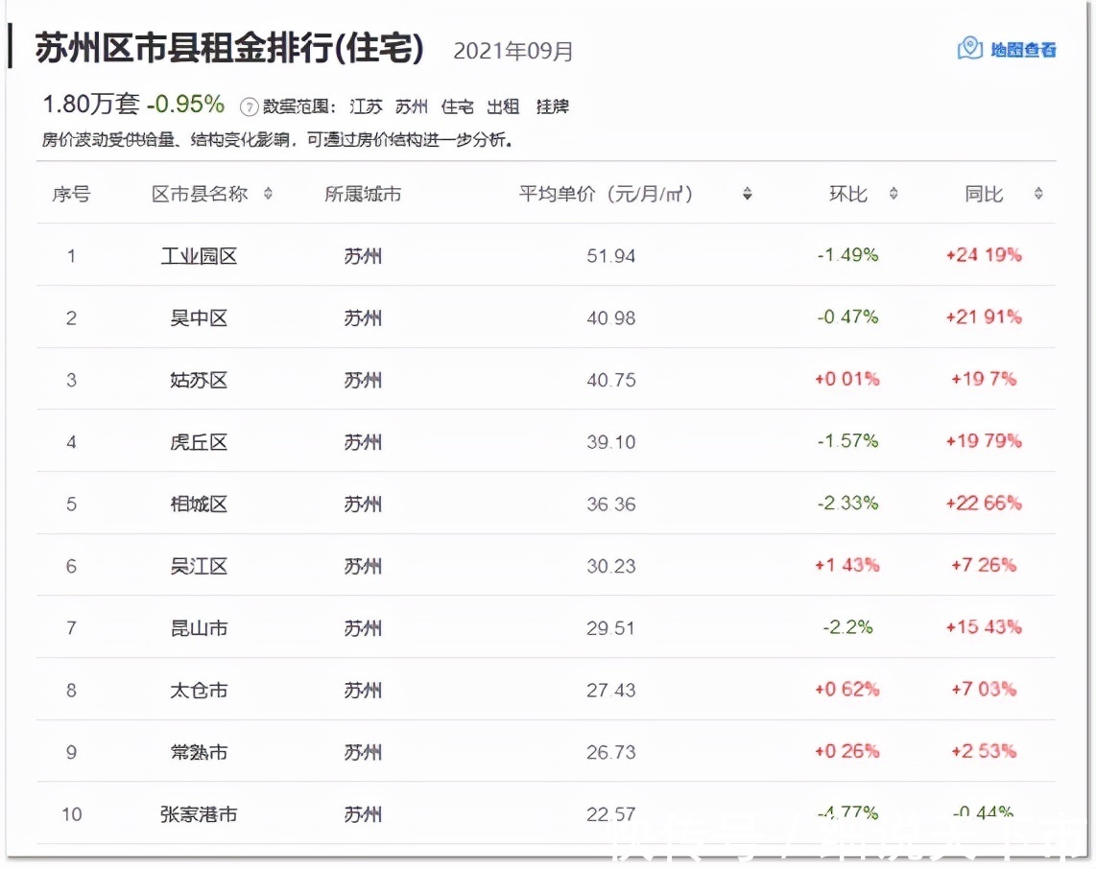Click 环比 value +0.01%
Image resolution: width=1096 pixels, height=869 pixels.
pyautogui.click(x=847, y=379)
